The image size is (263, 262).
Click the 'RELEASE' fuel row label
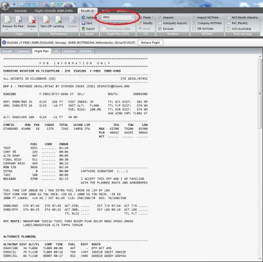tap(9, 179)
